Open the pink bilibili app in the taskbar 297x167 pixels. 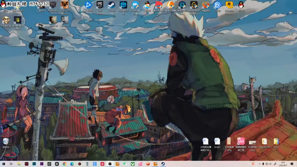pos(140,164)
